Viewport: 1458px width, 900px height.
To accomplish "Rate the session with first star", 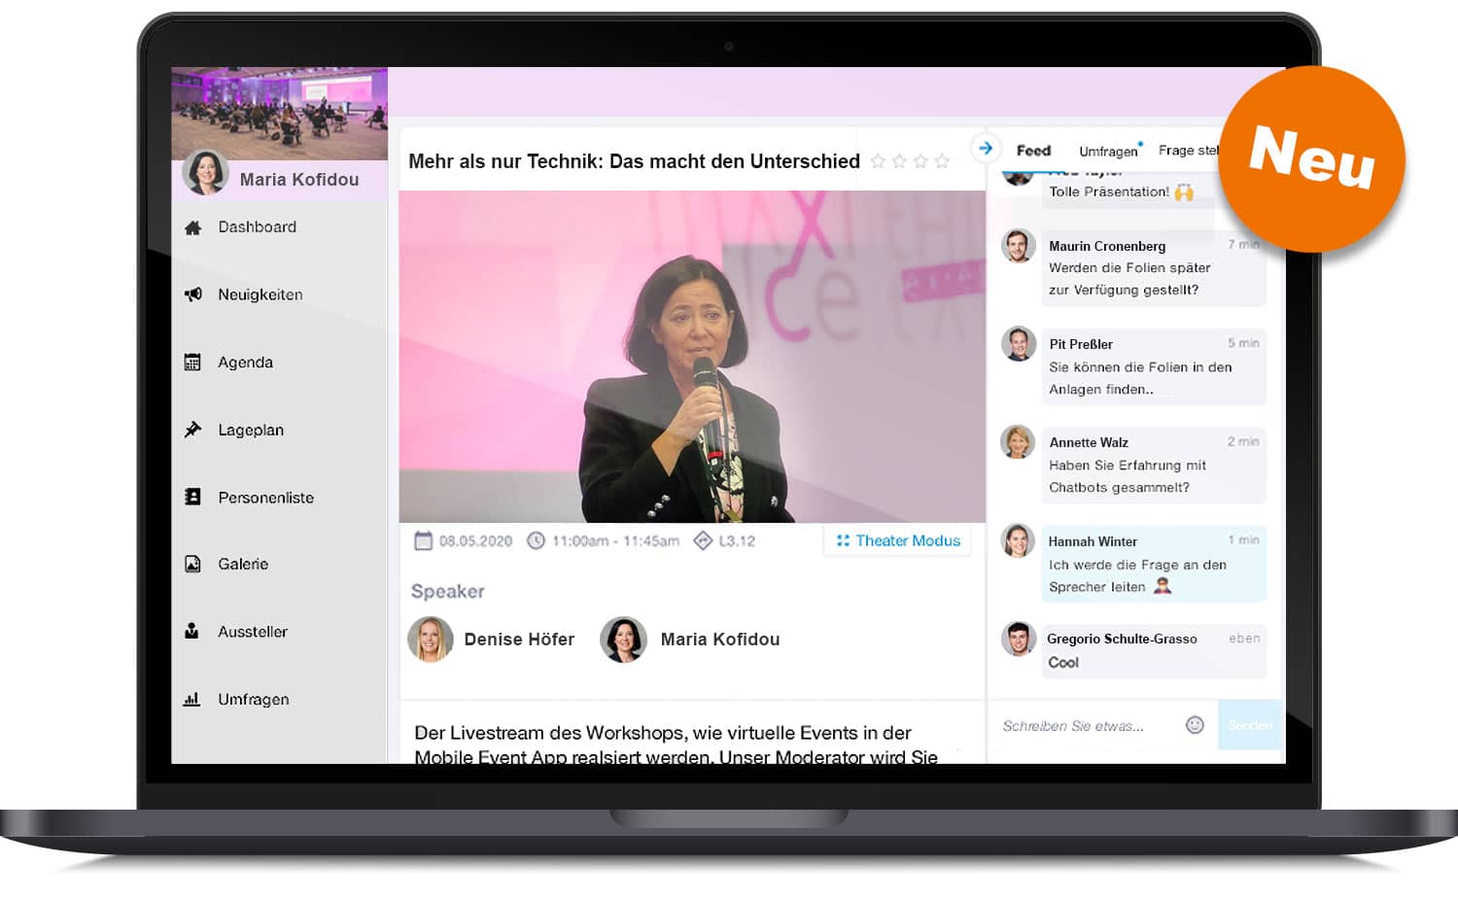I will click(878, 161).
